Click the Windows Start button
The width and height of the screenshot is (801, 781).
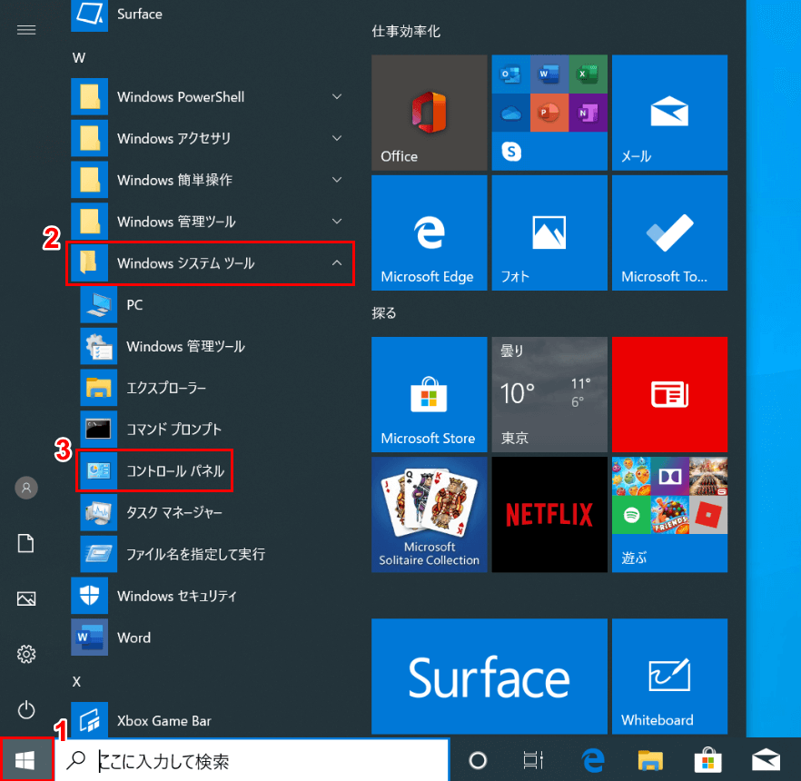click(26, 760)
